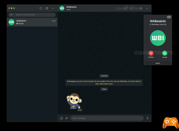This screenshot has width=179, height=131.
Task: Open the emoji picker
Action: click(62, 118)
